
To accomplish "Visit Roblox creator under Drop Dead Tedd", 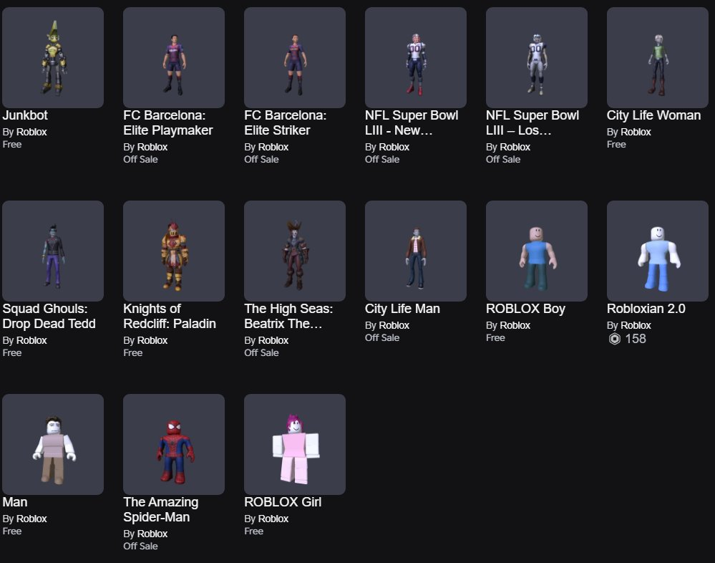I will (31, 341).
